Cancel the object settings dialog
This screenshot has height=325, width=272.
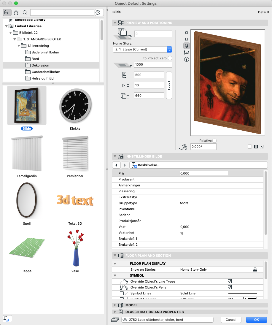(x=231, y=320)
